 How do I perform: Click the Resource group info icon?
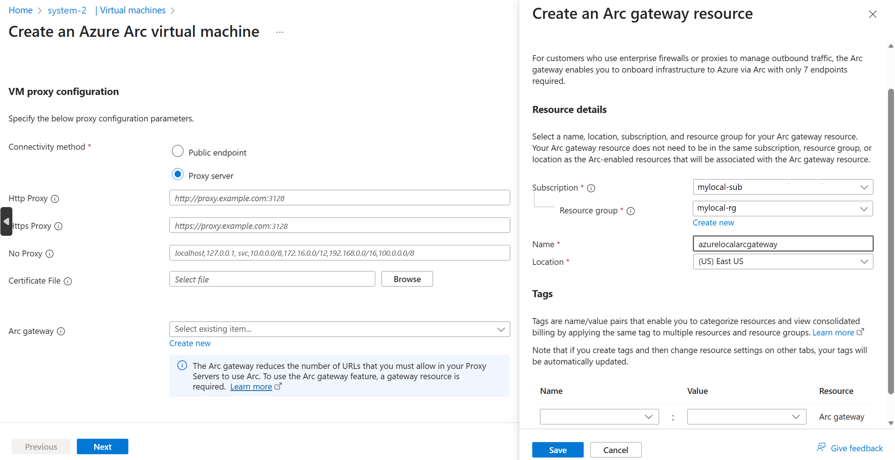tap(631, 211)
